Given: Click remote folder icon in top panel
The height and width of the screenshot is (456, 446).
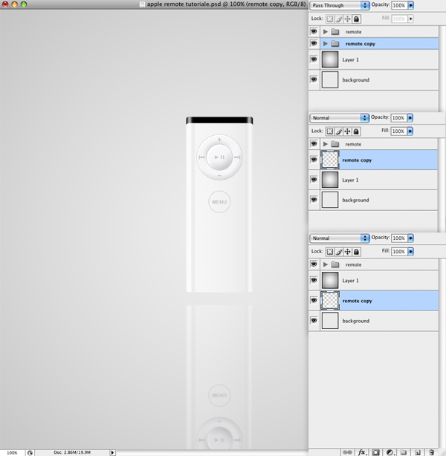Looking at the screenshot, I should [x=335, y=31].
